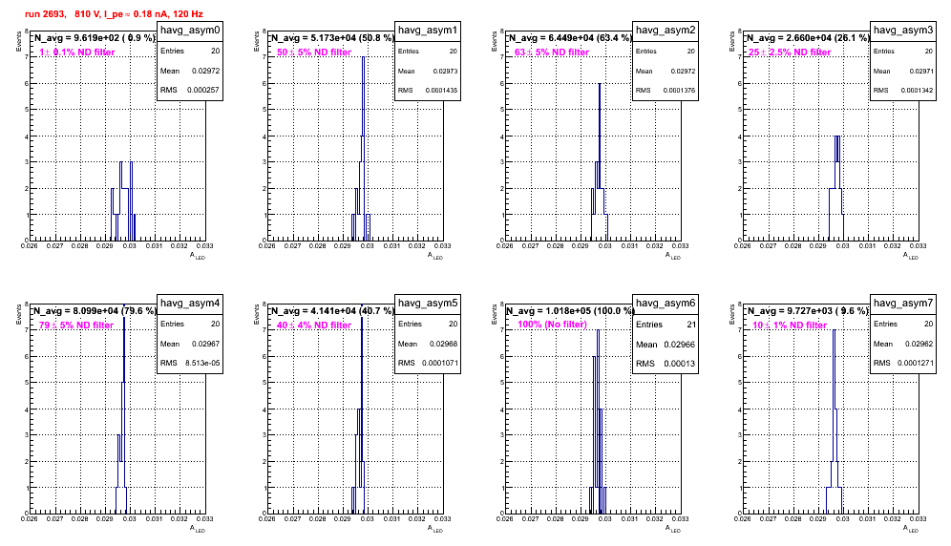The image size is (951, 546).
Task: Click the RMS 0.000257 value in havg_asym0
Action: (x=203, y=90)
